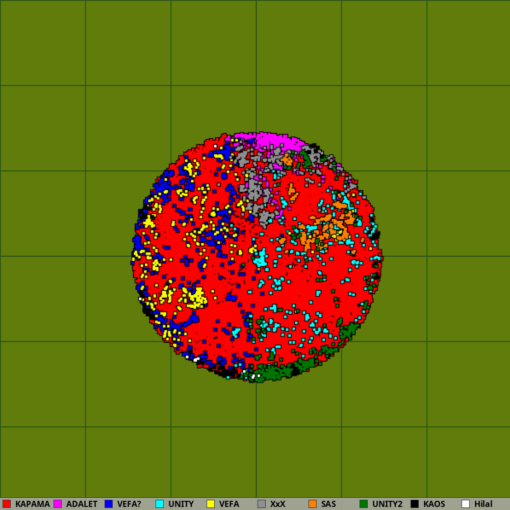
Task: Click the magenta ADALET legend swatch
Action: (x=58, y=504)
